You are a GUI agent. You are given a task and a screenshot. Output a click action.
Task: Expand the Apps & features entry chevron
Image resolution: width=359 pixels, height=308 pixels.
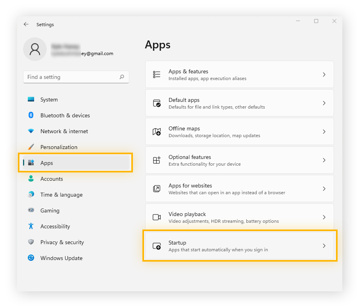(x=324, y=75)
